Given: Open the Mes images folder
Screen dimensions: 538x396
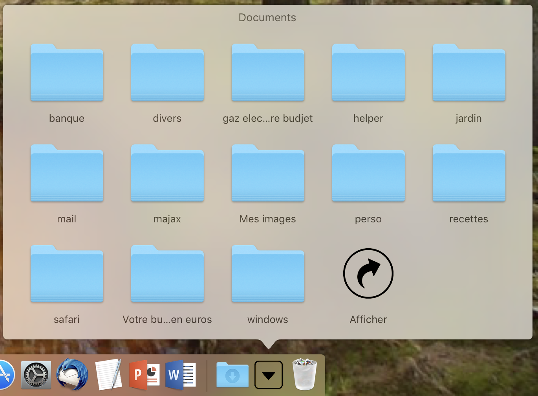Looking at the screenshot, I should [268, 174].
